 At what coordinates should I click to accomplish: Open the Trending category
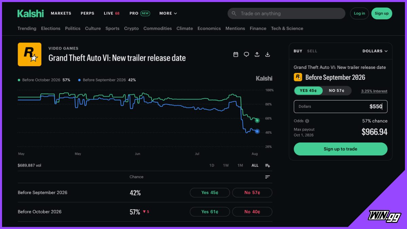(x=27, y=28)
